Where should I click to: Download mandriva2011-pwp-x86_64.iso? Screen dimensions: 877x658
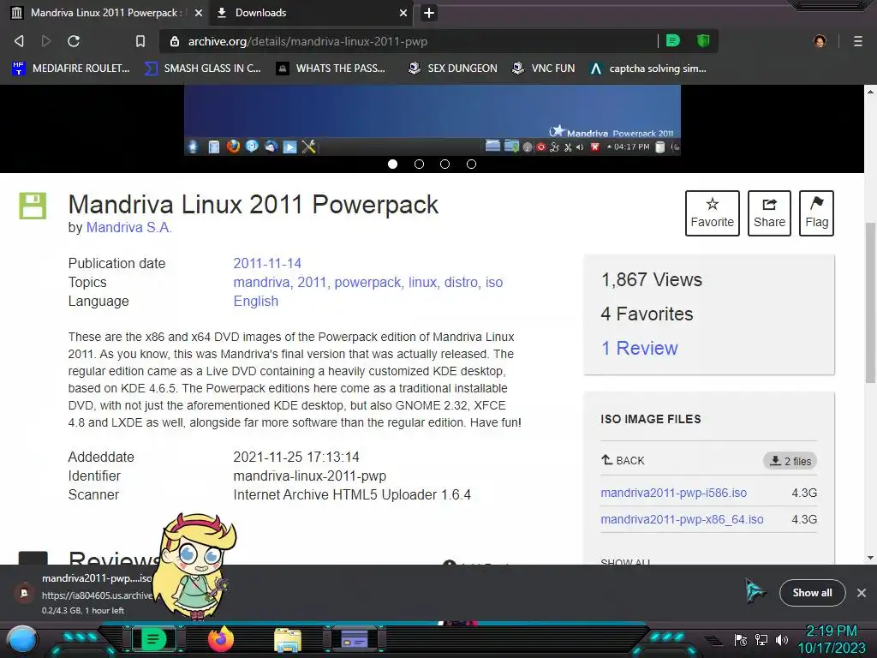[x=682, y=519]
